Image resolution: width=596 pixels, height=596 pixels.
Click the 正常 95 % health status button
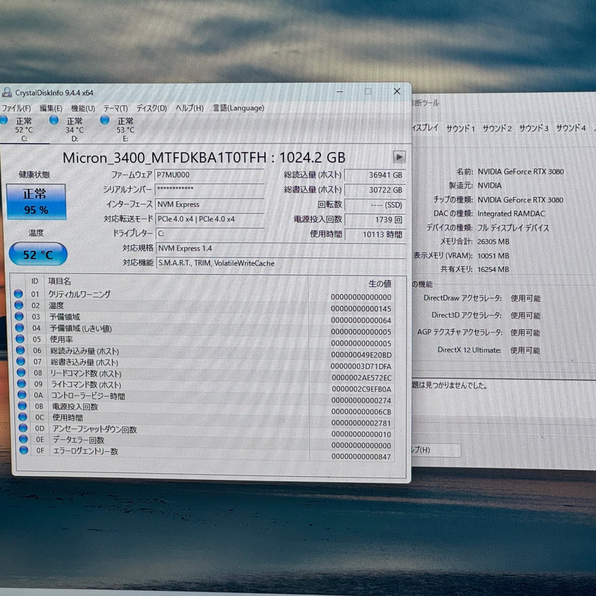[x=36, y=202]
